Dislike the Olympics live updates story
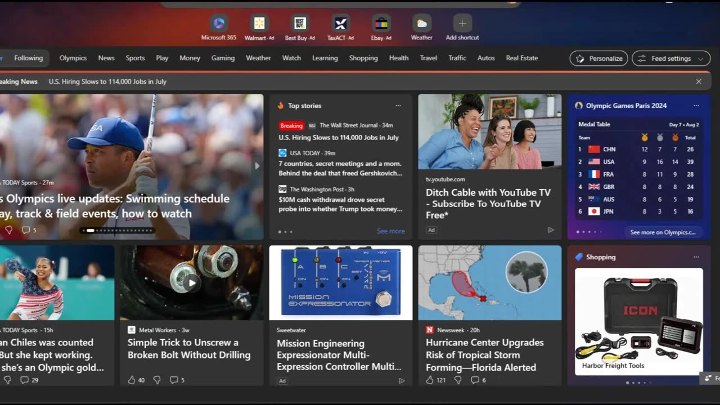 (x=8, y=229)
